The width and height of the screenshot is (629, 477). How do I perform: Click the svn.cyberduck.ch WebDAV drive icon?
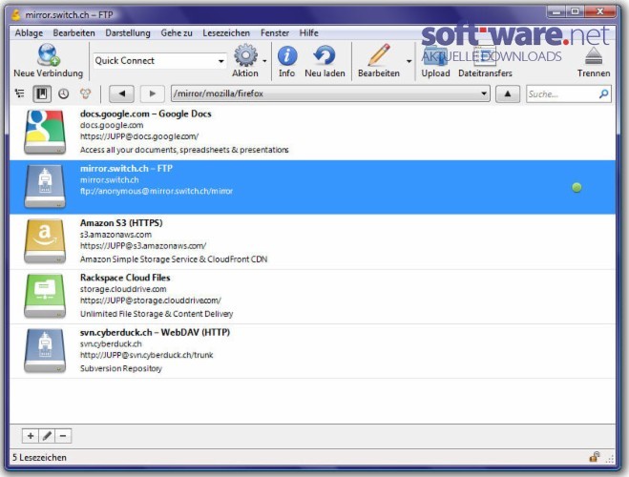click(45, 351)
